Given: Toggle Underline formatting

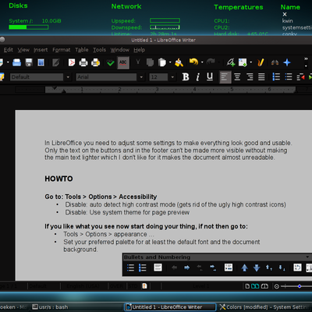Looking at the screenshot, I should (x=210, y=76).
